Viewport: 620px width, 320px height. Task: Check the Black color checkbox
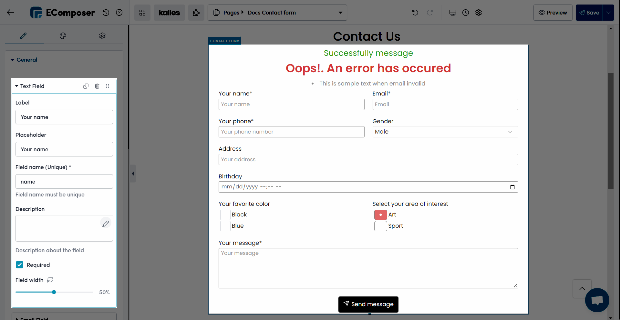coord(225,215)
